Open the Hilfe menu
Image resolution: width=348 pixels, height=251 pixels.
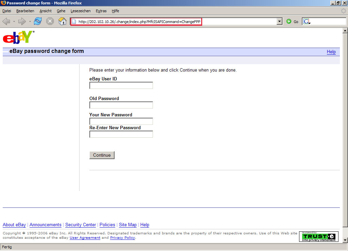point(116,11)
